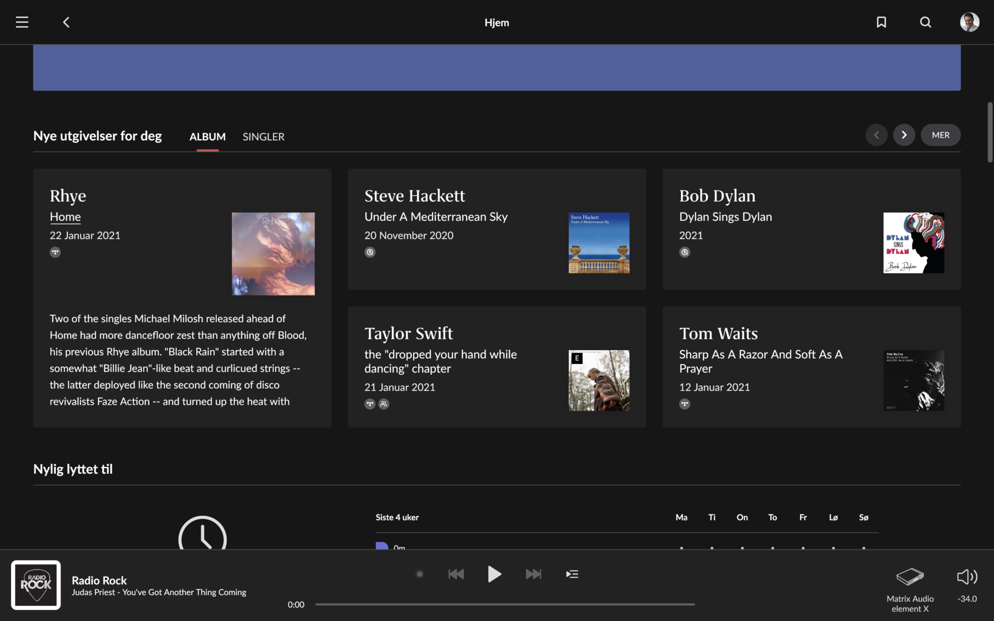Screen dimensions: 994x621
Task: Click the -34.0 volume level readout
Action: 967,599
